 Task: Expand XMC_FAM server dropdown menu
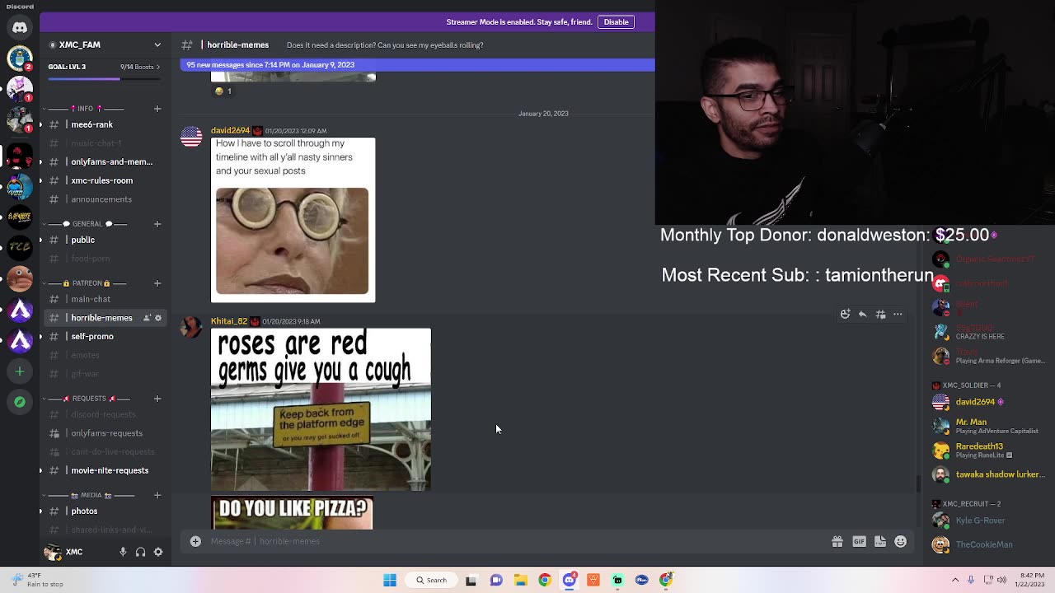coord(157,44)
